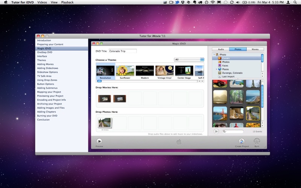Click the DVD Title text field
Viewport: 301px width, 188px height.
click(122, 51)
